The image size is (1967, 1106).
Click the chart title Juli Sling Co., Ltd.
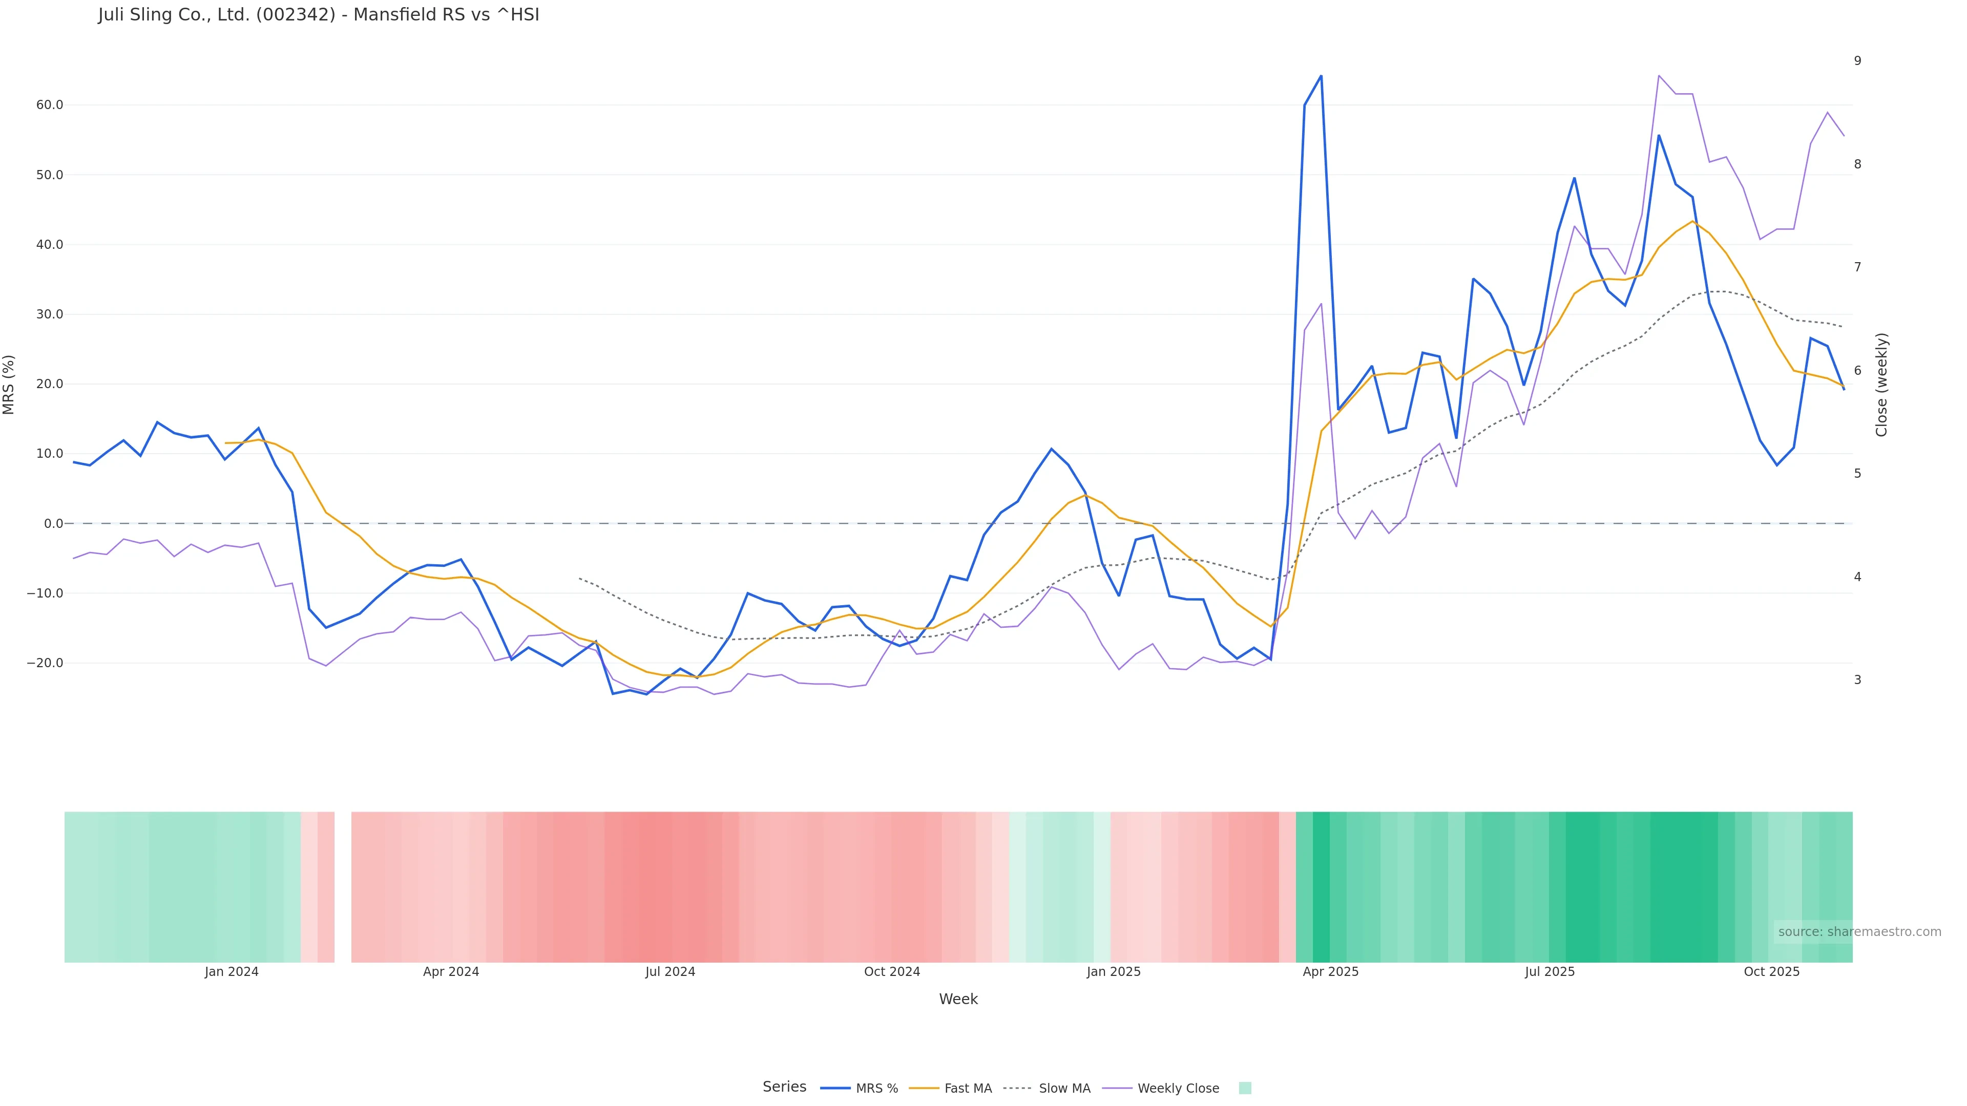coord(319,15)
